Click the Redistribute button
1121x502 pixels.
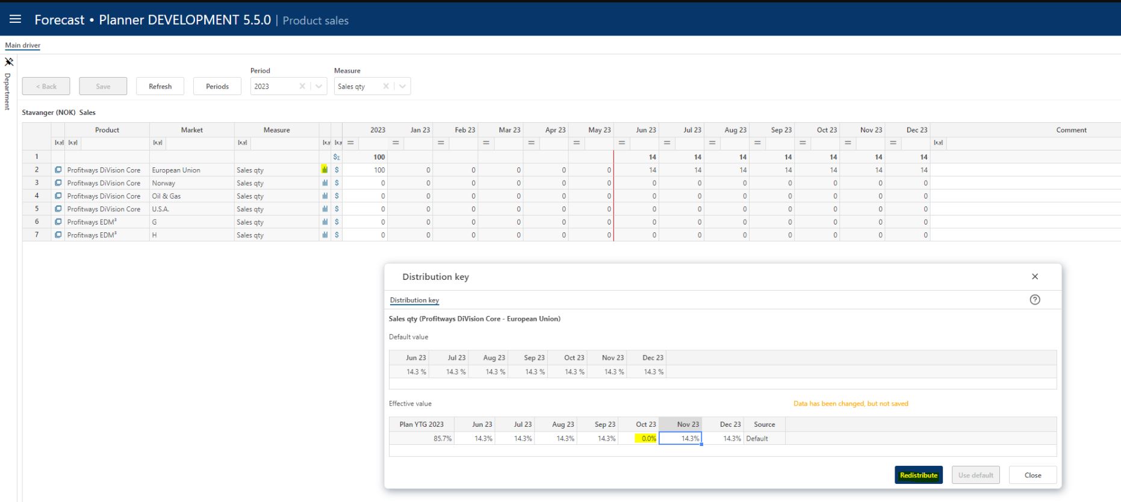(919, 475)
